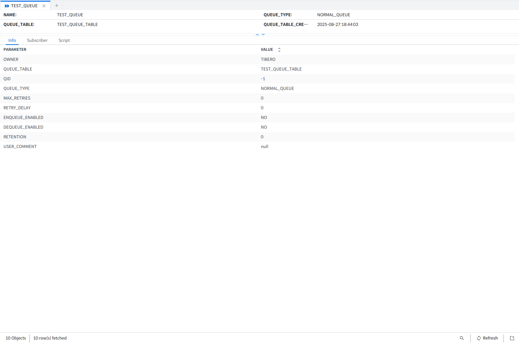The width and height of the screenshot is (519, 343).
Task: Select the MAX_RETRIES row
Action: click(17, 98)
